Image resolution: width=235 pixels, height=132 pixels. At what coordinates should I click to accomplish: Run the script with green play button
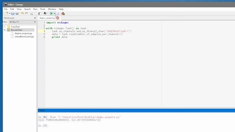(51, 14)
